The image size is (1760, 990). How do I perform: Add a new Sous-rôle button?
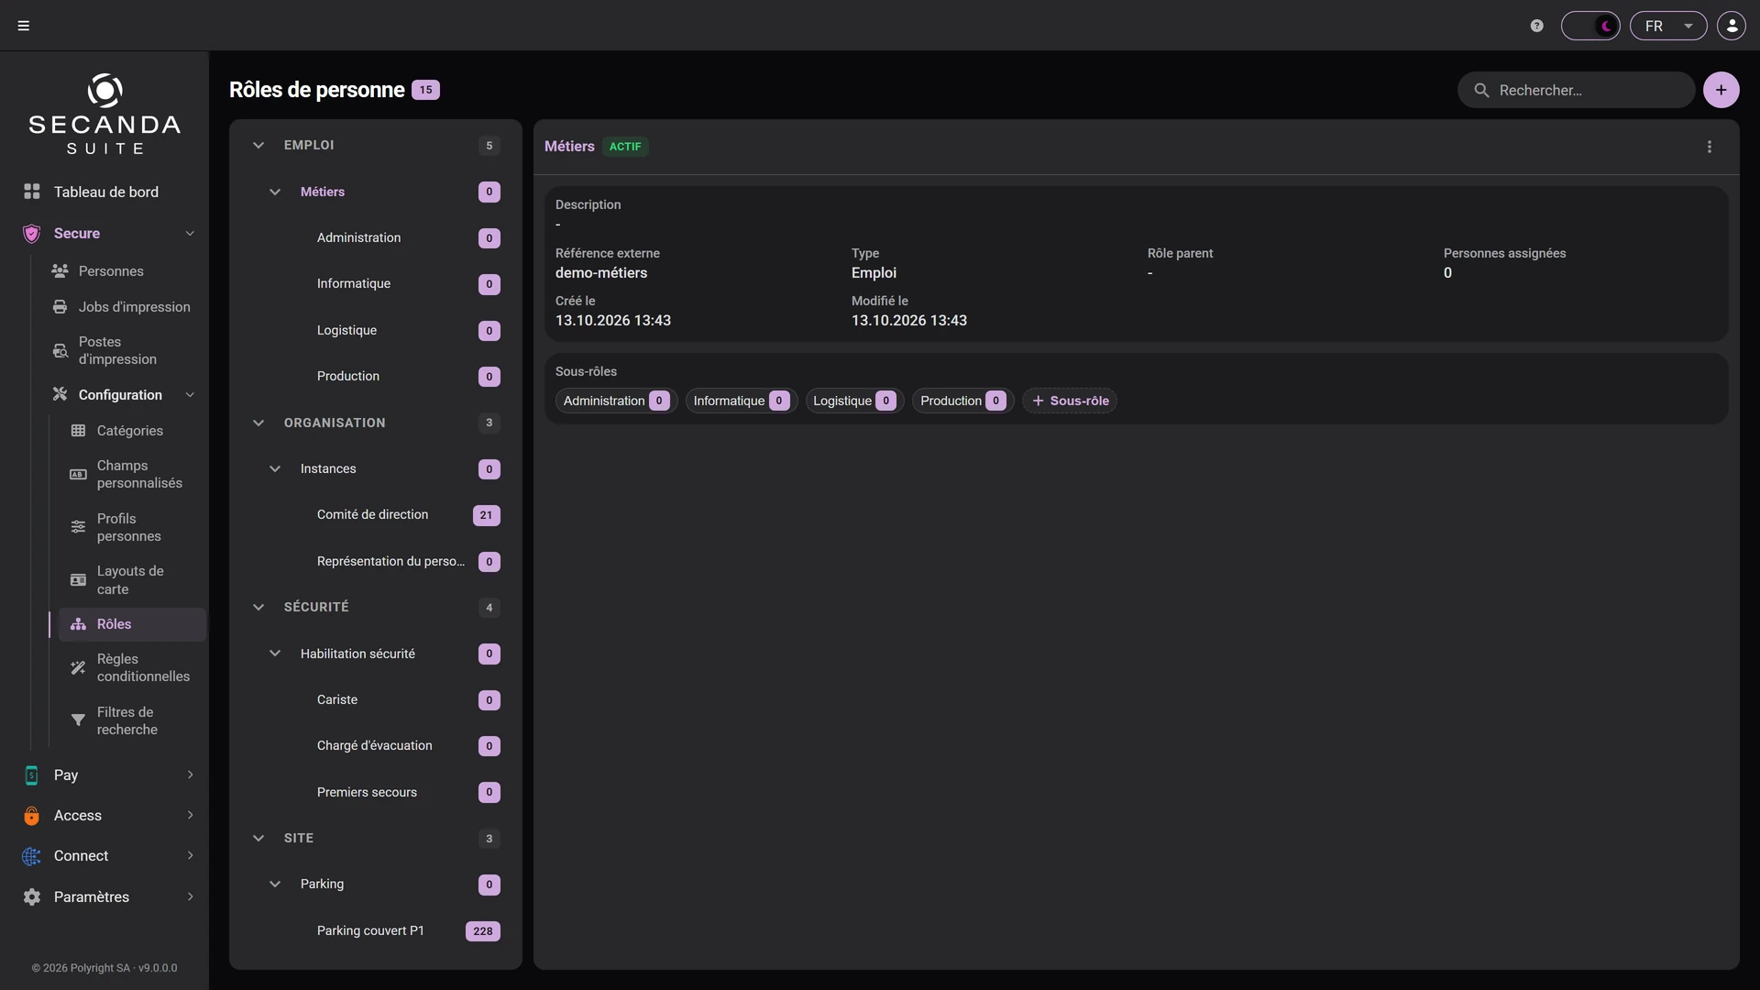click(x=1070, y=401)
